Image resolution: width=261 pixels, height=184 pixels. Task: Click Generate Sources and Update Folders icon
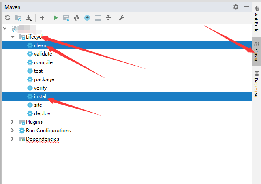(x=18, y=18)
